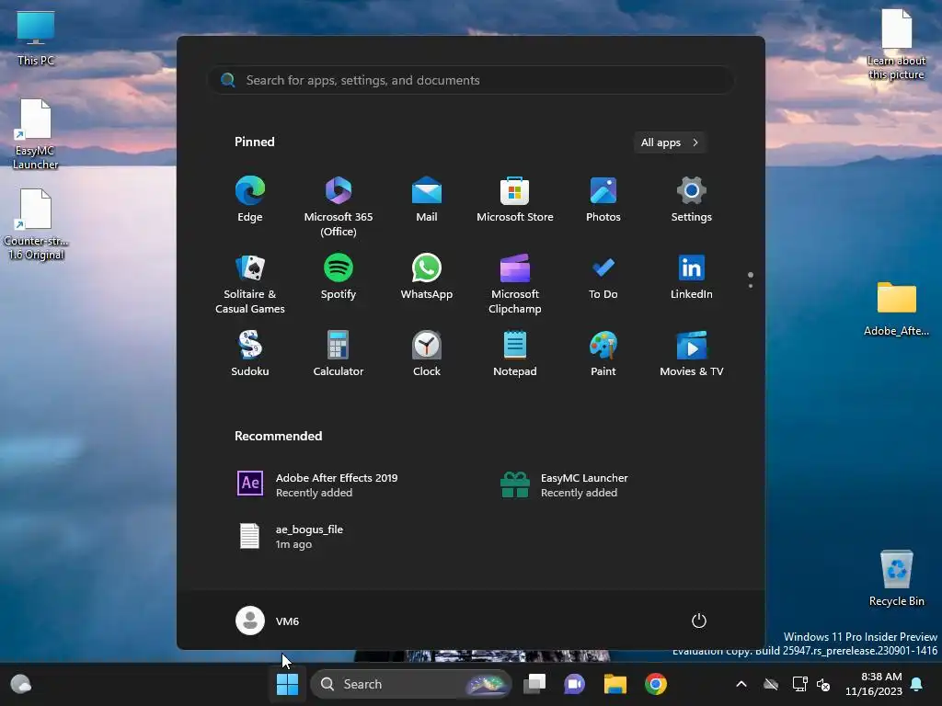The image size is (942, 706).
Task: Open EasyMC Launcher recommended item
Action: (564, 484)
